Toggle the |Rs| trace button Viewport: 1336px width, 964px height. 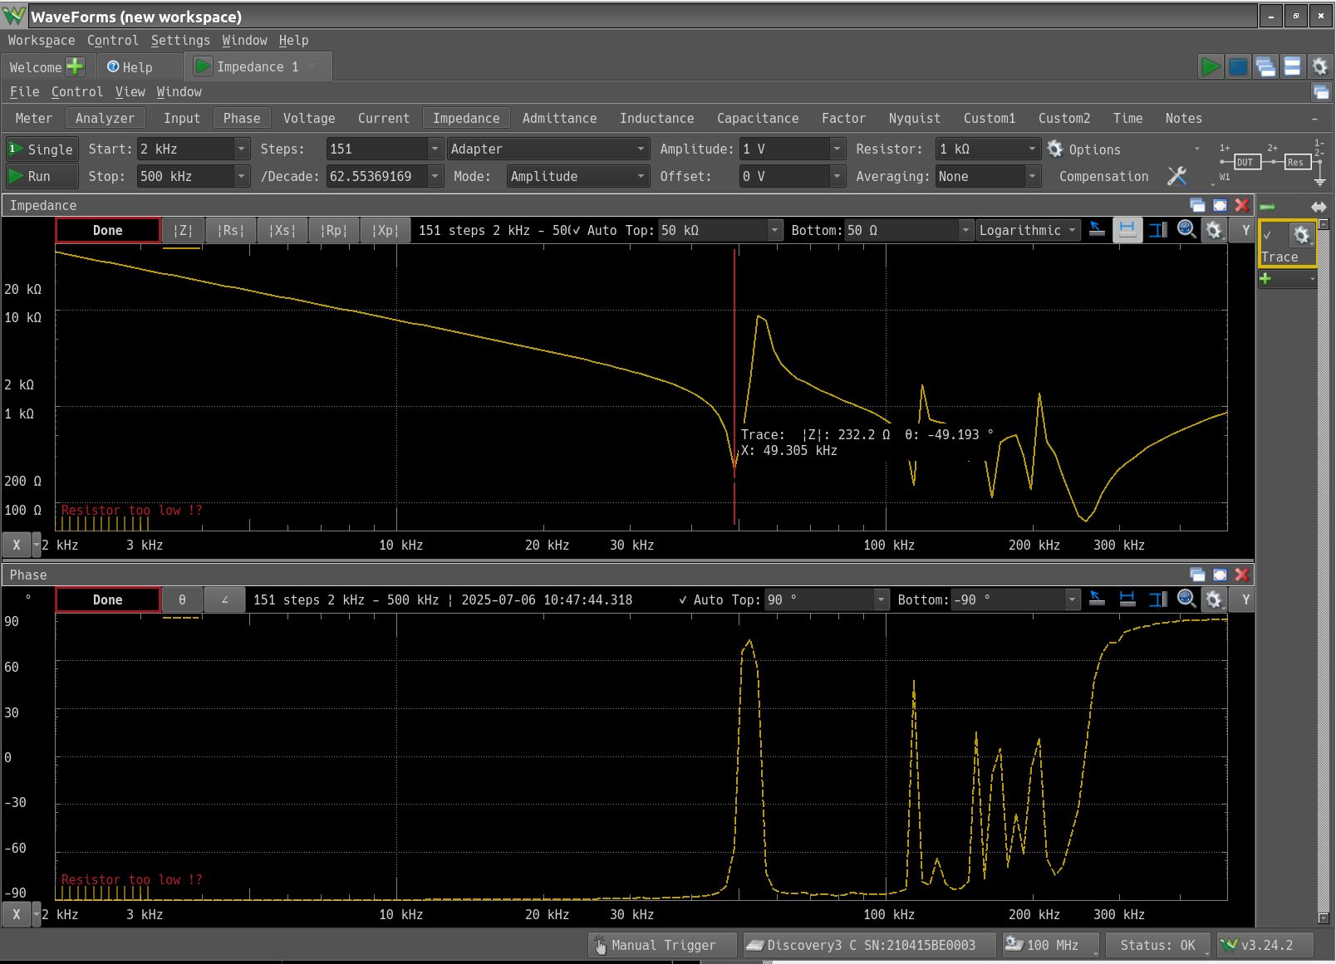click(x=231, y=230)
